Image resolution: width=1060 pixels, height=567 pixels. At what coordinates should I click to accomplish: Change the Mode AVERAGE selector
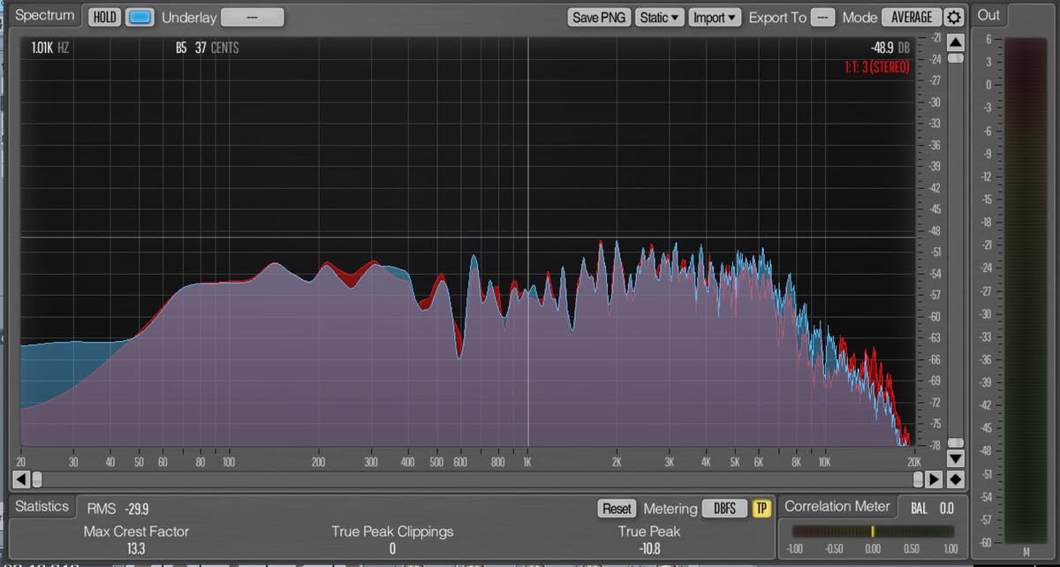pyautogui.click(x=912, y=17)
